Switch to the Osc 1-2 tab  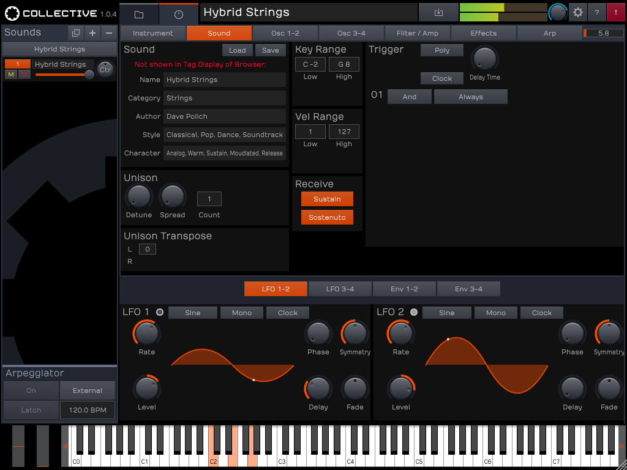click(x=285, y=33)
